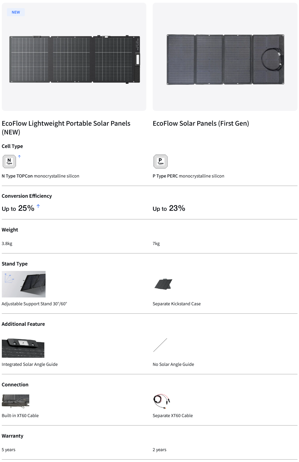
Task: Click the Separate Kickstand Case label
Action: click(177, 304)
